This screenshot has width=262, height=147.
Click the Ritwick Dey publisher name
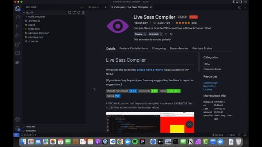pos(141,23)
